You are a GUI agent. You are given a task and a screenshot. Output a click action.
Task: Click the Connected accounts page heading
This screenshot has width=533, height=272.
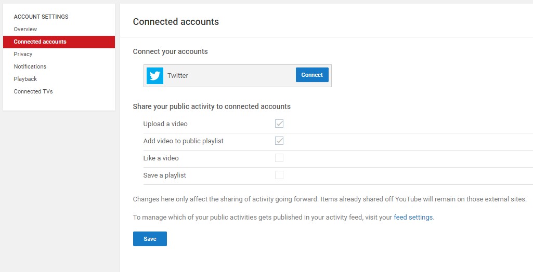click(176, 22)
